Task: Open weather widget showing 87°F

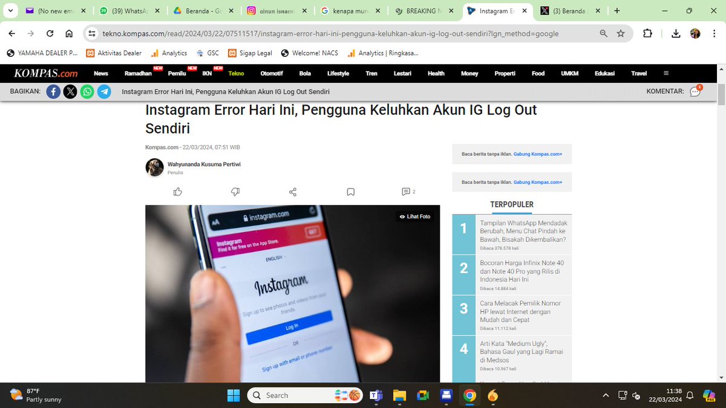Action: 36,395
